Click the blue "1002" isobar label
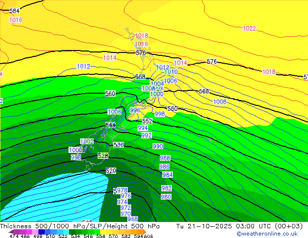The height and width of the screenshot is (238, 308). coord(87,141)
